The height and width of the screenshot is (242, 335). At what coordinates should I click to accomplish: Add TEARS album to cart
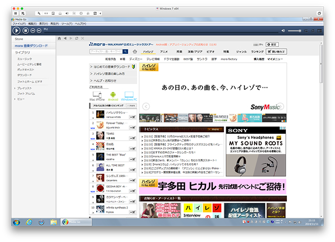pos(132,139)
